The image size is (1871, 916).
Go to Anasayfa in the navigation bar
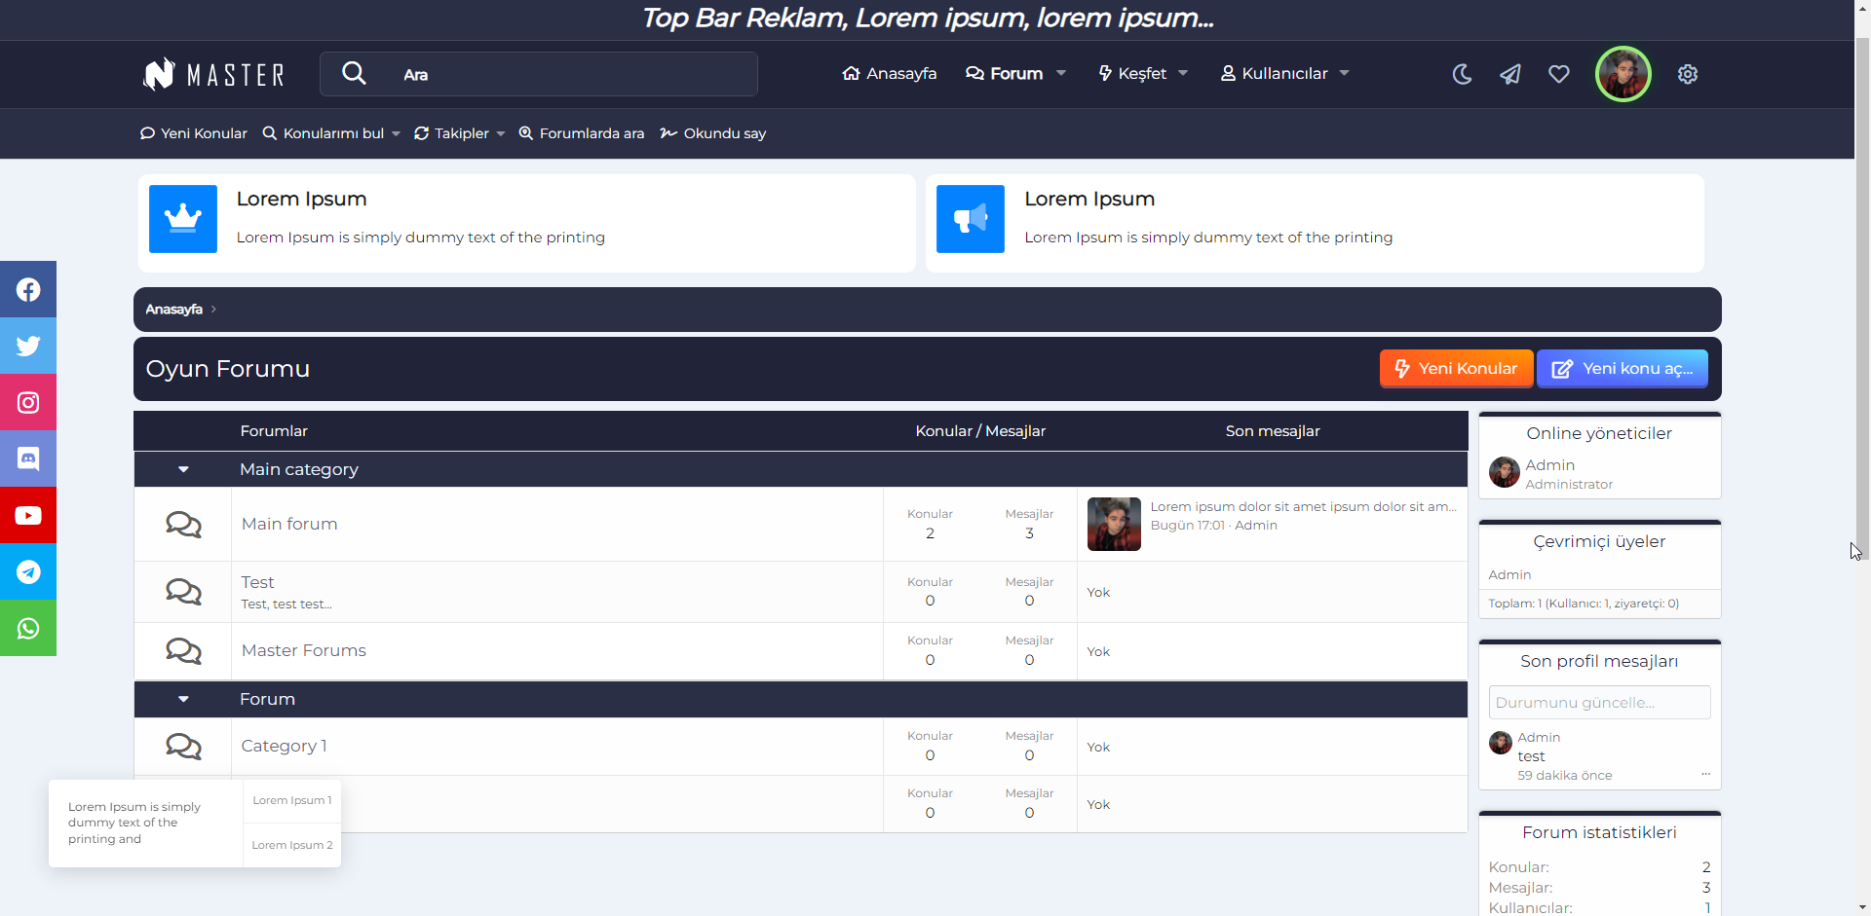coord(890,74)
